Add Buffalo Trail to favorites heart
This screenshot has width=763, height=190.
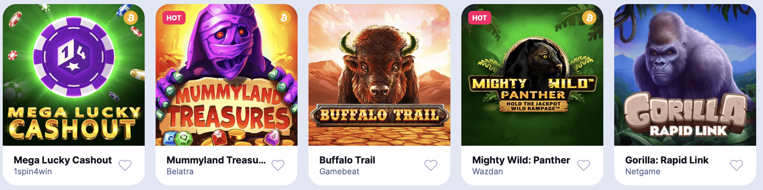pos(431,165)
